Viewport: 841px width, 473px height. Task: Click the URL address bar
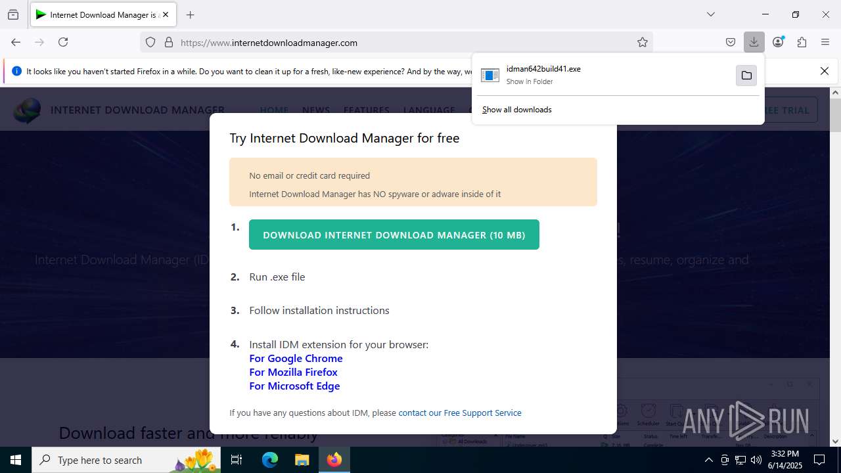396,42
